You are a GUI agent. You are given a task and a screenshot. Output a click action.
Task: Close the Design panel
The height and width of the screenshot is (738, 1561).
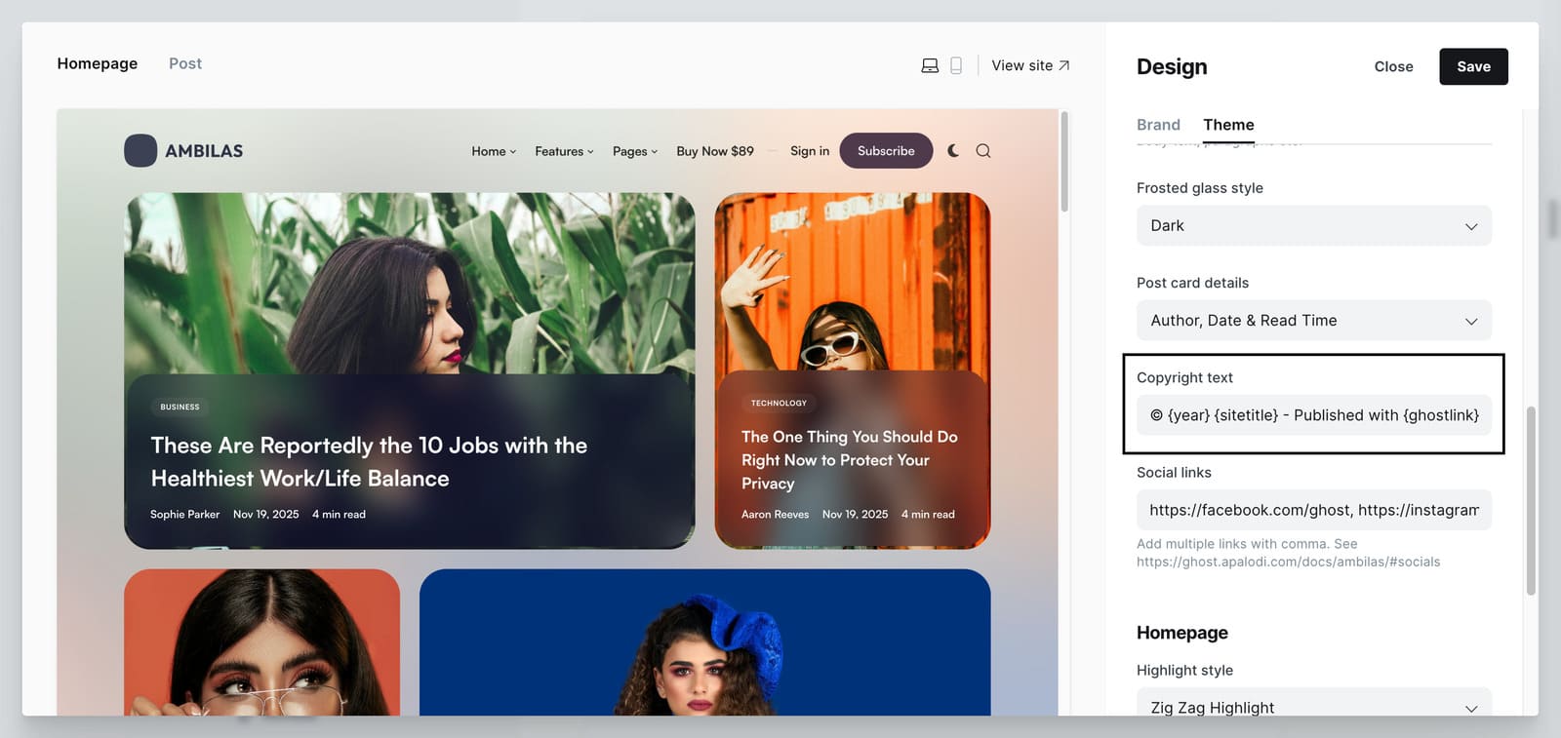[x=1393, y=66]
